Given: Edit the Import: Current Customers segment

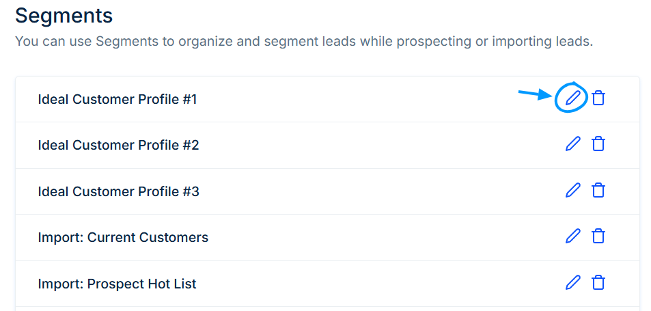Looking at the screenshot, I should [x=572, y=236].
